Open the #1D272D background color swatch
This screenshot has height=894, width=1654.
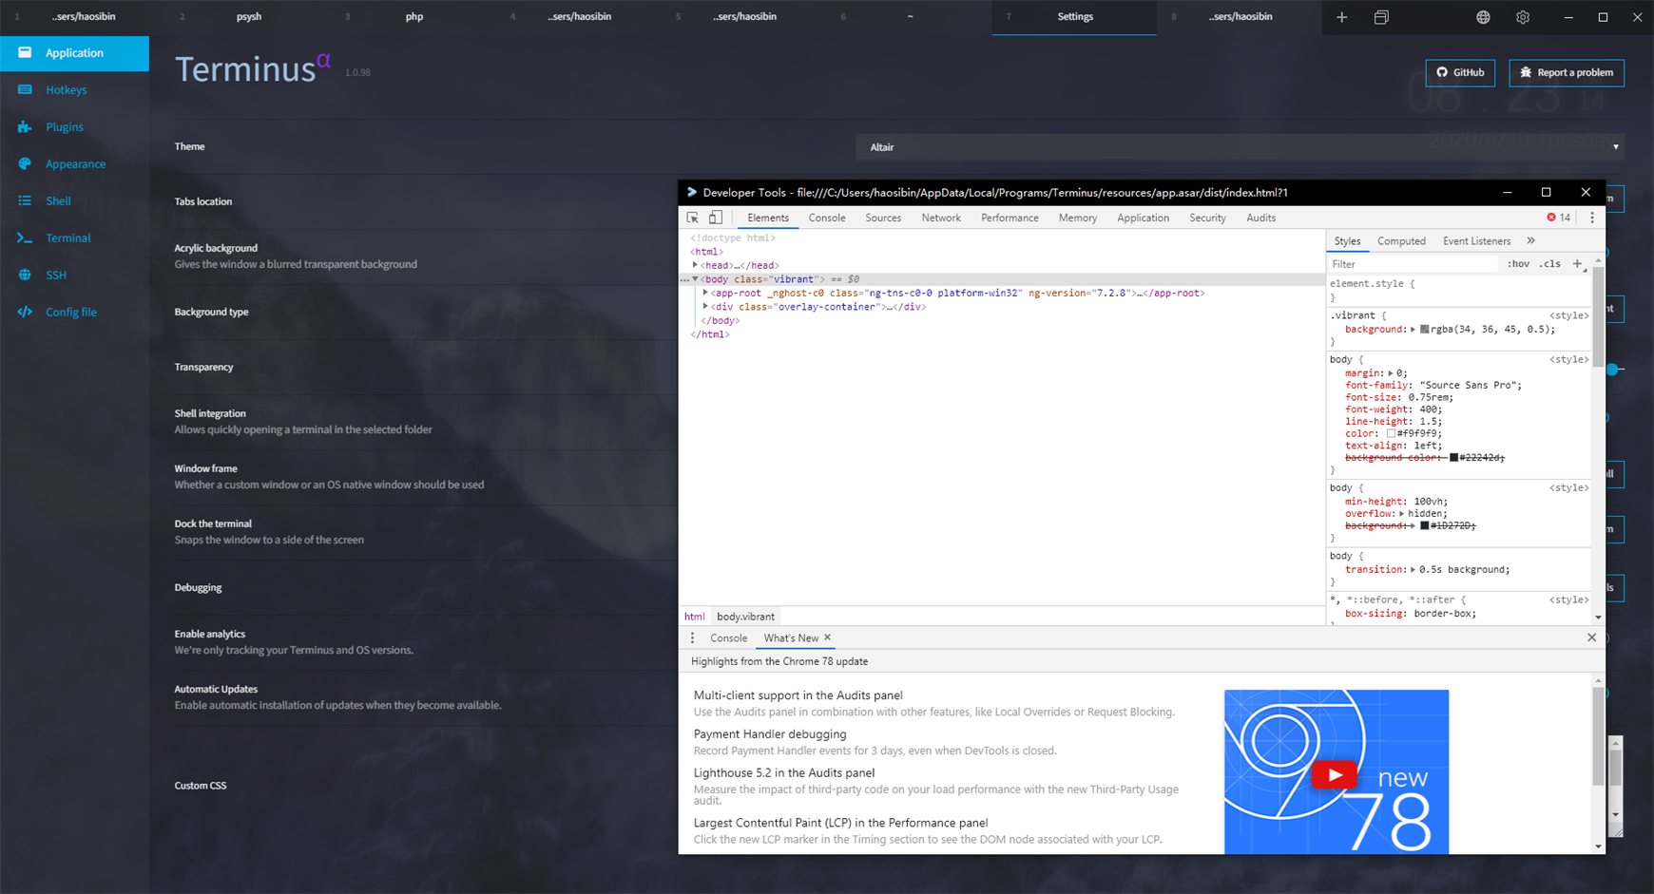point(1424,525)
